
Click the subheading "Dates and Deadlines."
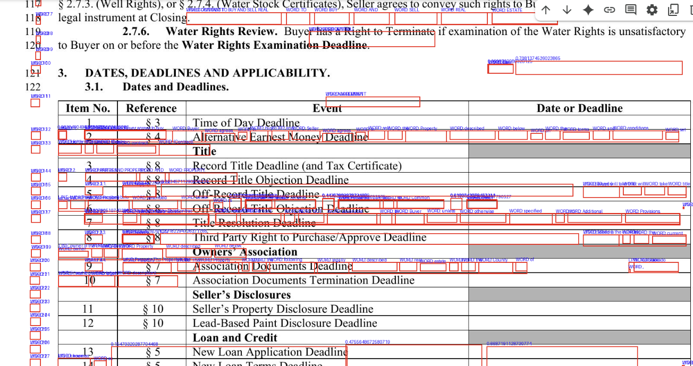pyautogui.click(x=175, y=87)
